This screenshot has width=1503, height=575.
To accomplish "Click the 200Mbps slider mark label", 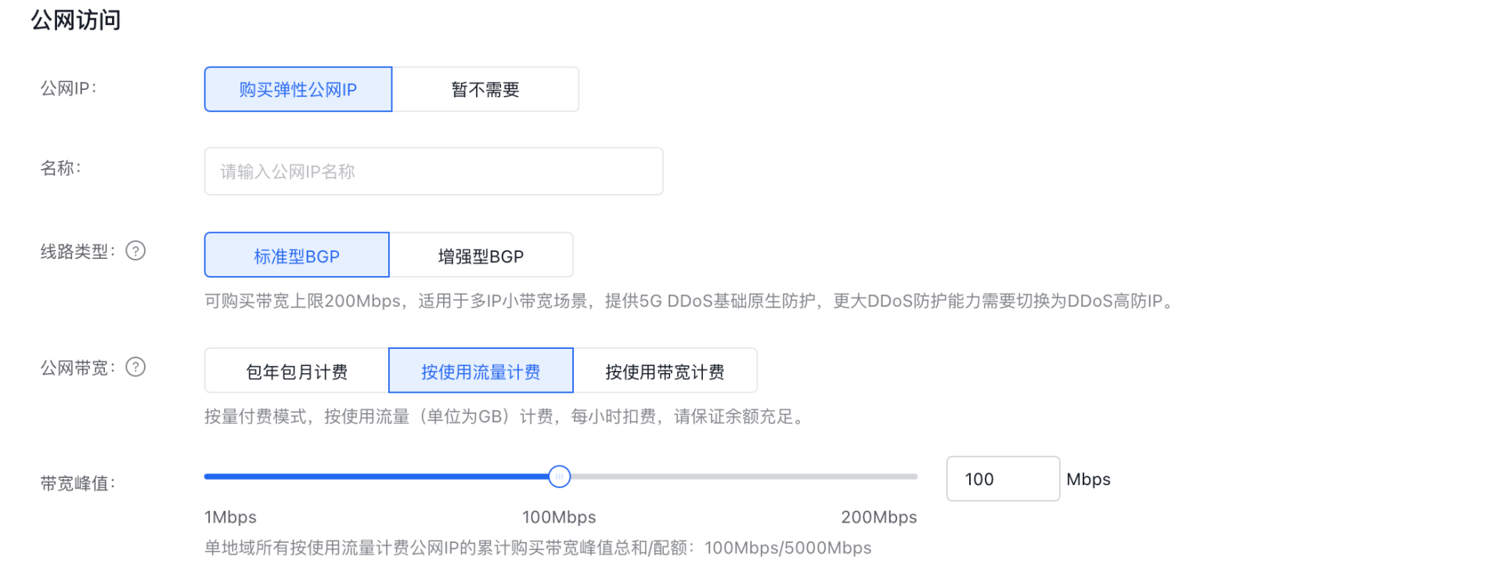I will pos(878,517).
